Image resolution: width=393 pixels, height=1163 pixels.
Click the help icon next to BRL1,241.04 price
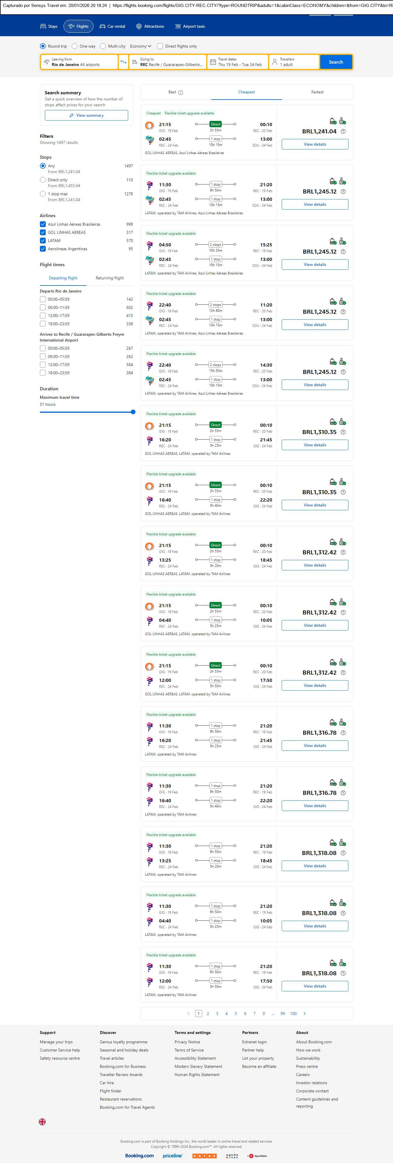click(343, 131)
